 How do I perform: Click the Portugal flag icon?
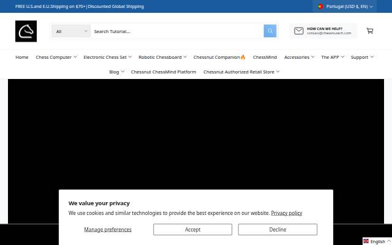[x=320, y=7]
